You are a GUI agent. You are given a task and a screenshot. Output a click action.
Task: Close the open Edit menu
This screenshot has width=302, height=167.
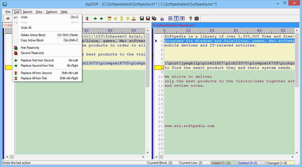(17, 12)
